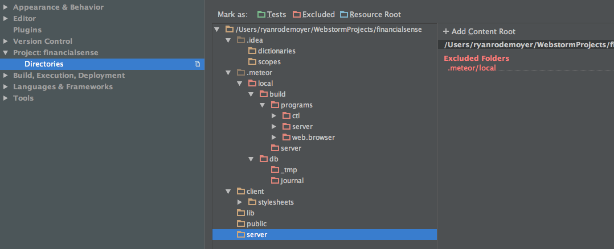Screen dimensions: 614x249
Task: Click the stylesheets folder icon
Action: pyautogui.click(x=252, y=202)
